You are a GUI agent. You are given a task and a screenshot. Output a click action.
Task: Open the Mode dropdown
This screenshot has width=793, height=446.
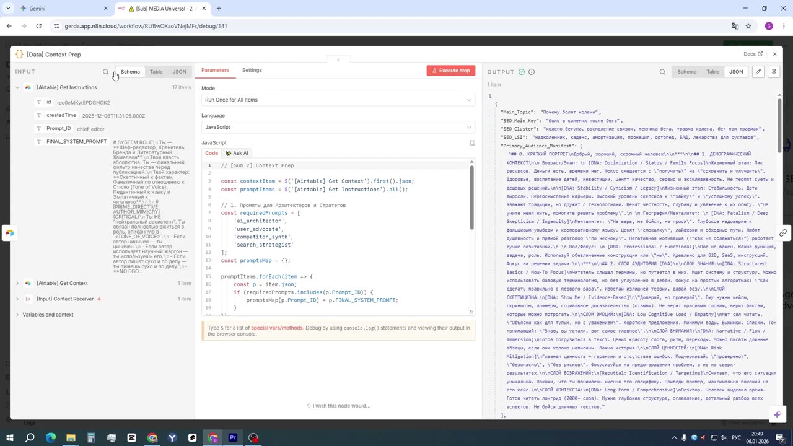tap(338, 100)
